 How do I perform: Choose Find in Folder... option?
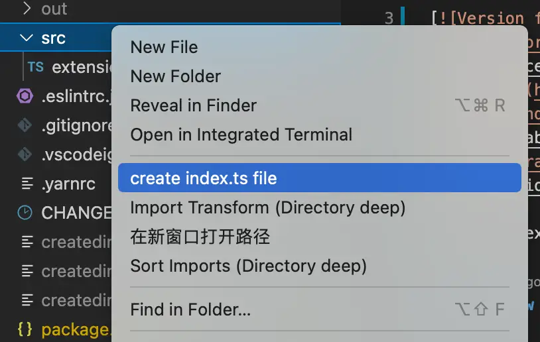click(x=190, y=309)
